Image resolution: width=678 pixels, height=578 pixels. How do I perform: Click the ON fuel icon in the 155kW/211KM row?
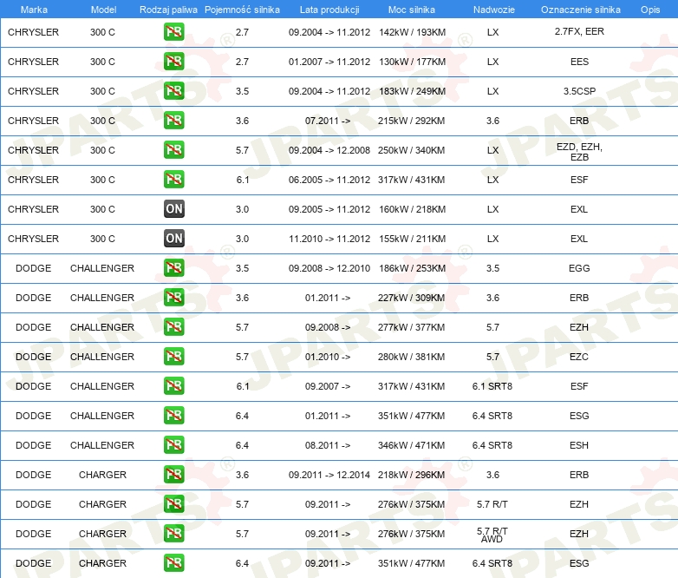[x=174, y=239]
